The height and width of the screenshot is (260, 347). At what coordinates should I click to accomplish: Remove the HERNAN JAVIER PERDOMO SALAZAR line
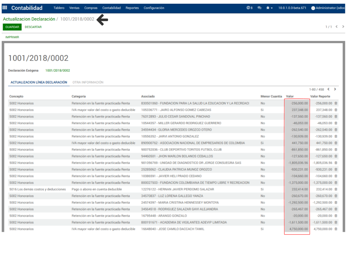pos(336,189)
